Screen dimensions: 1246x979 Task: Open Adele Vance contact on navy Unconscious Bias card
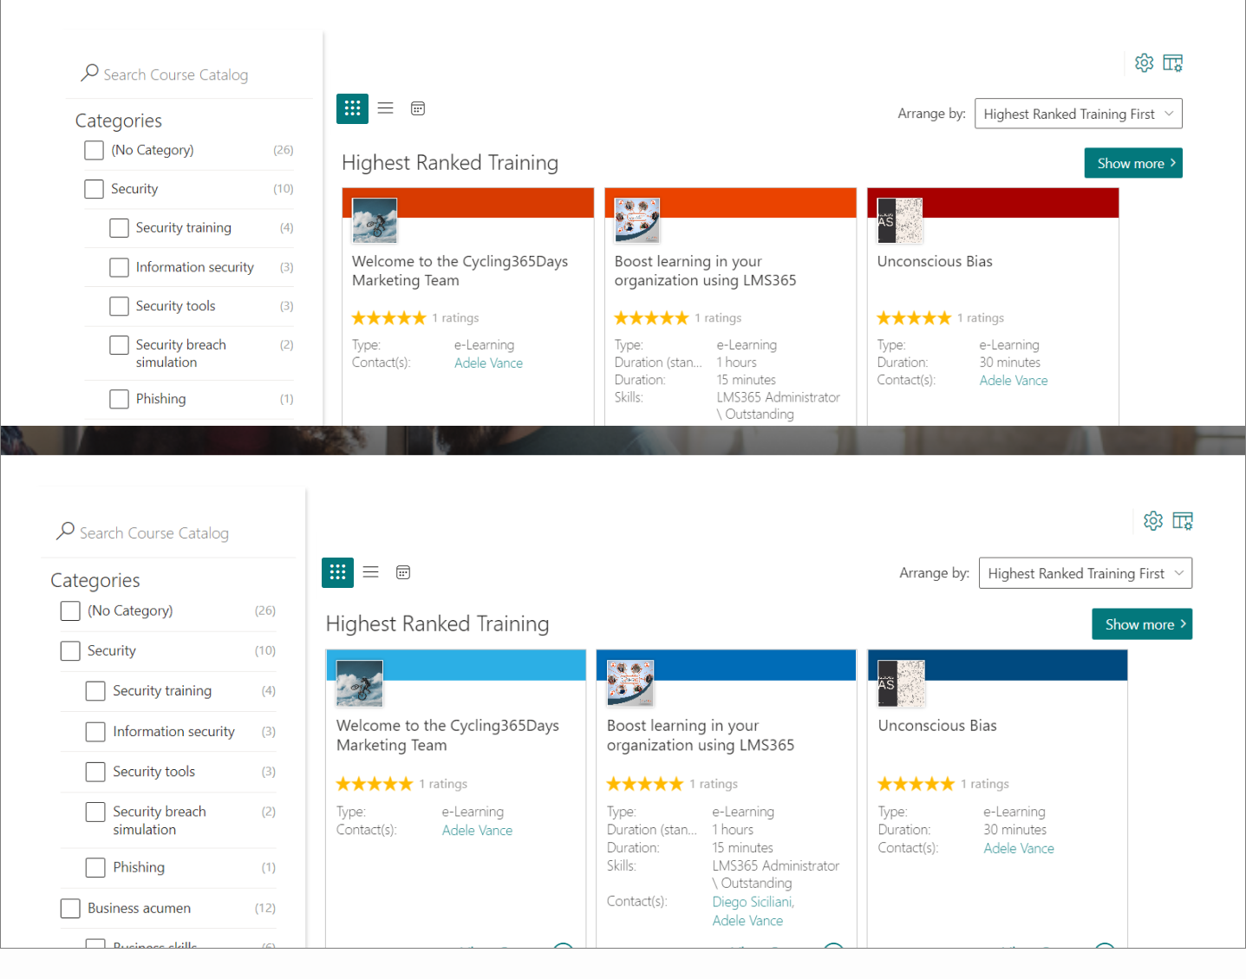click(1019, 849)
